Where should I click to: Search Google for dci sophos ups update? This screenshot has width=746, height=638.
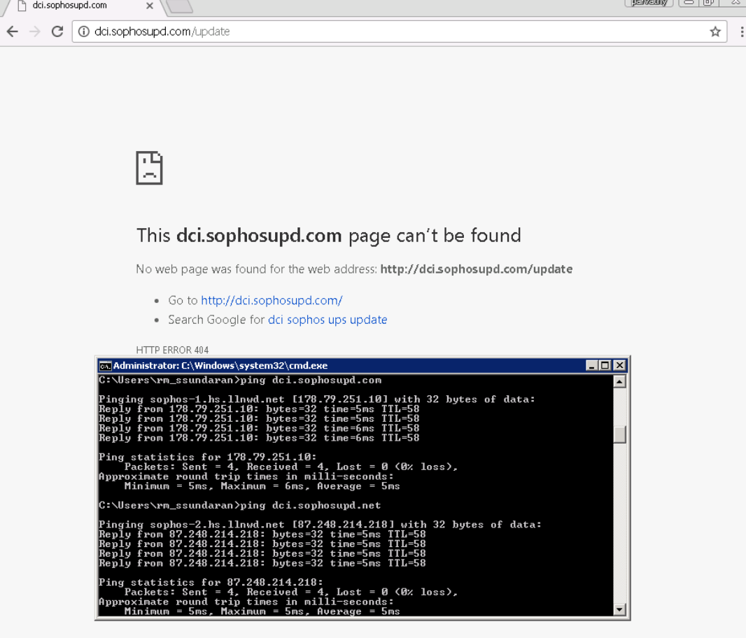328,319
